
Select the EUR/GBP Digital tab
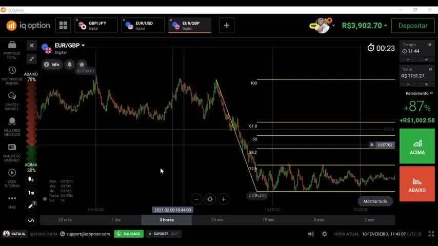190,26
